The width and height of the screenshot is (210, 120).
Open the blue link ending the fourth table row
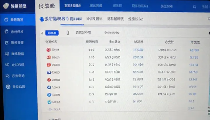tap(193, 72)
